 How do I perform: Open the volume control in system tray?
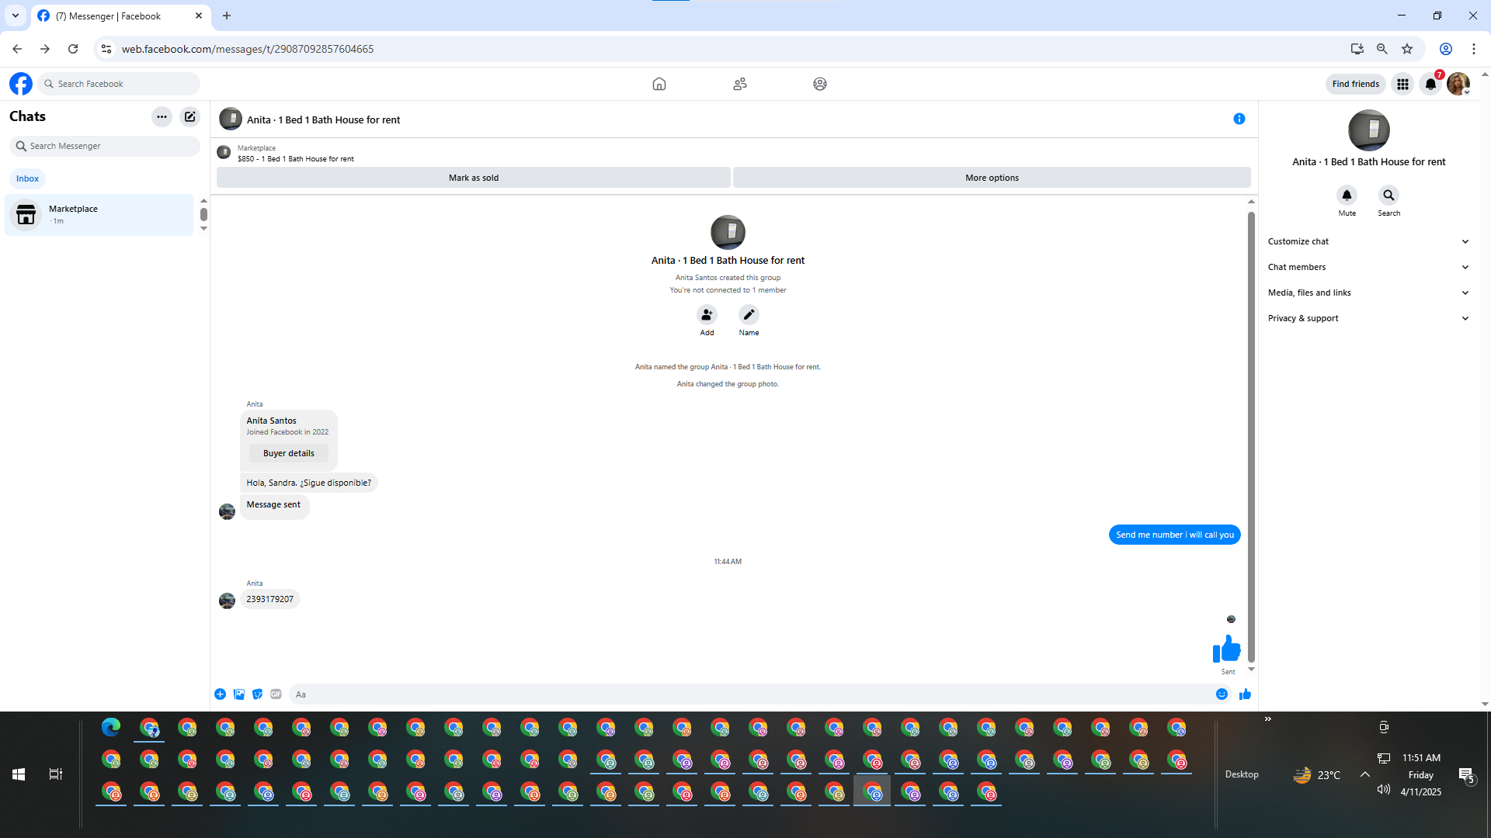click(1383, 790)
